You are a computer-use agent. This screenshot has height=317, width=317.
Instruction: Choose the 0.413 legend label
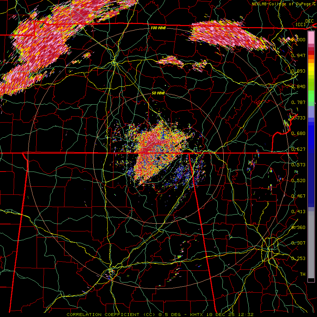(298, 212)
